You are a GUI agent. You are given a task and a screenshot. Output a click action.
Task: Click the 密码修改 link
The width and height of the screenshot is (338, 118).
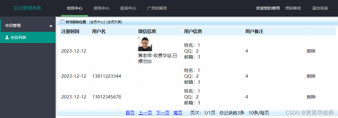293,8
